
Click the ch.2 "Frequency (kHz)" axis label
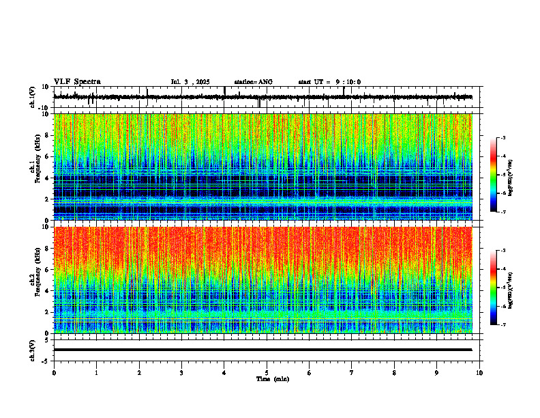(37, 272)
